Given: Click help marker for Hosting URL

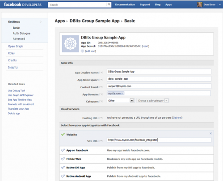Looking at the screenshot, I should click(101, 118).
